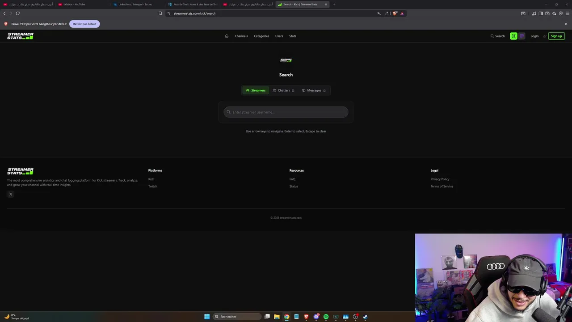Open the FAQ footer link

(292, 179)
